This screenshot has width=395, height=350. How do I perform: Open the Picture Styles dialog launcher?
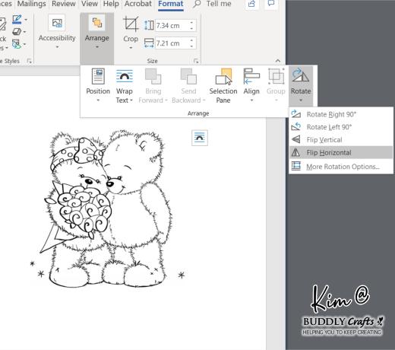(29, 61)
